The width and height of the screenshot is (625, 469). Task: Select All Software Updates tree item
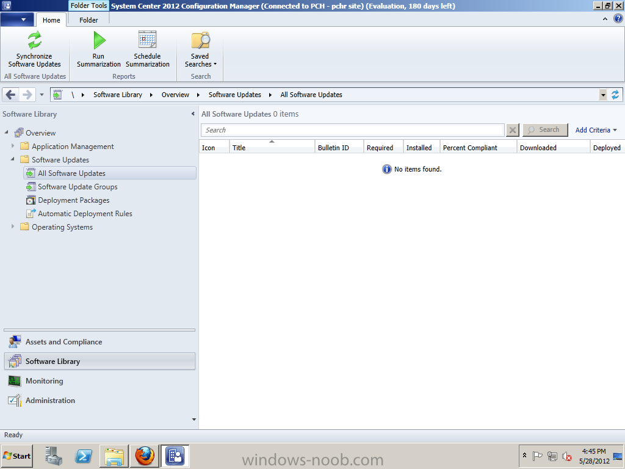[x=110, y=173]
